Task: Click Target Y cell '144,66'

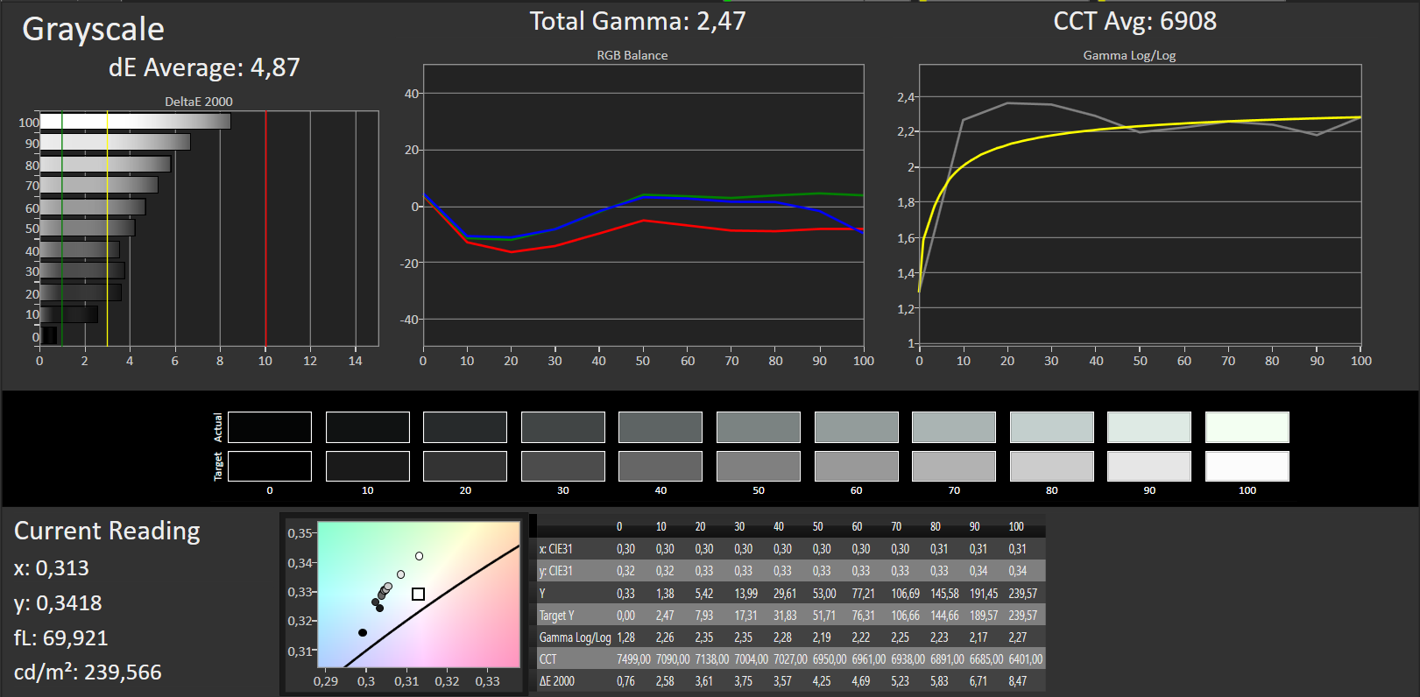Action: tap(944, 616)
